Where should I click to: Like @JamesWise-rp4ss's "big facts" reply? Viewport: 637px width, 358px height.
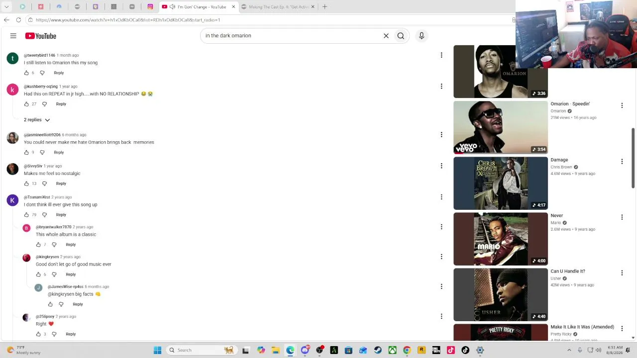50,304
